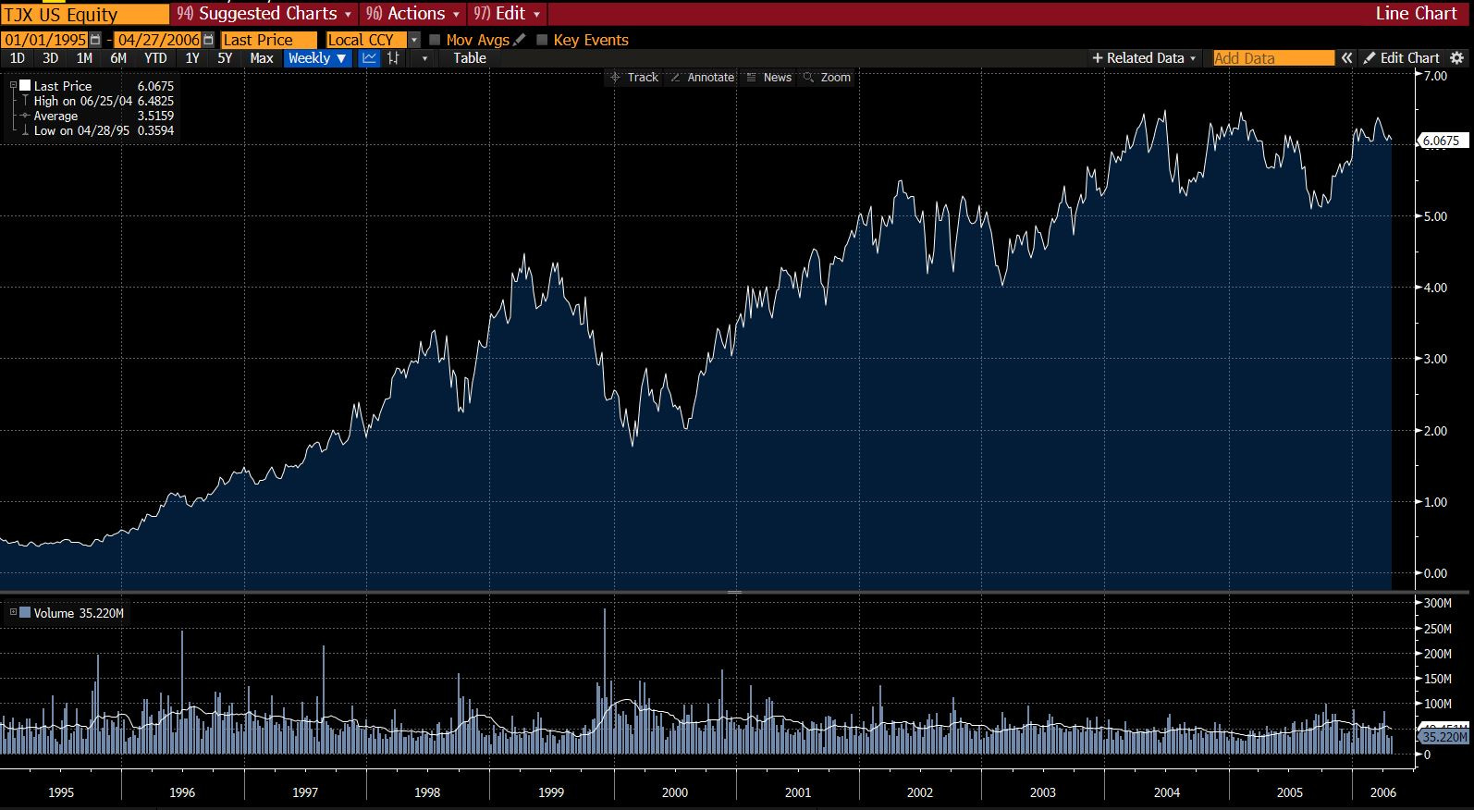
Task: Click the TJX US Equity security field
Action: click(x=84, y=15)
